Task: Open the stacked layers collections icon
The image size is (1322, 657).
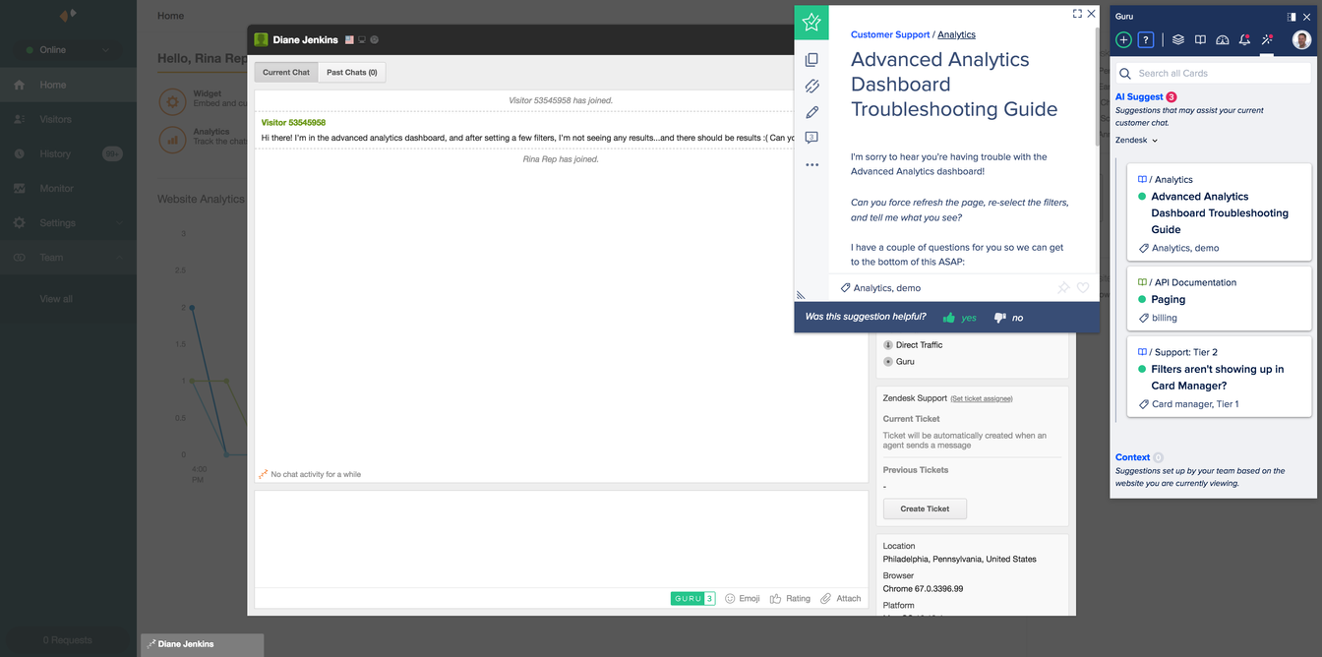Action: click(x=1177, y=40)
